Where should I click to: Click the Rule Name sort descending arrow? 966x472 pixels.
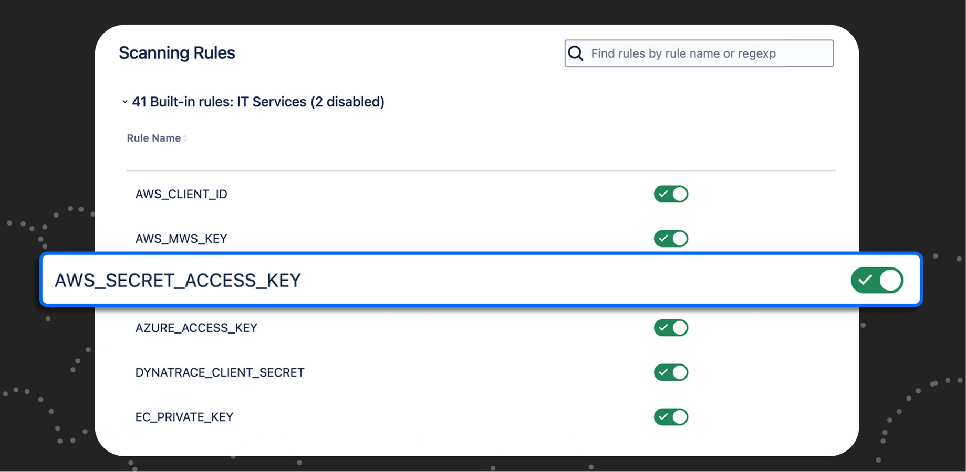pyautogui.click(x=185, y=140)
